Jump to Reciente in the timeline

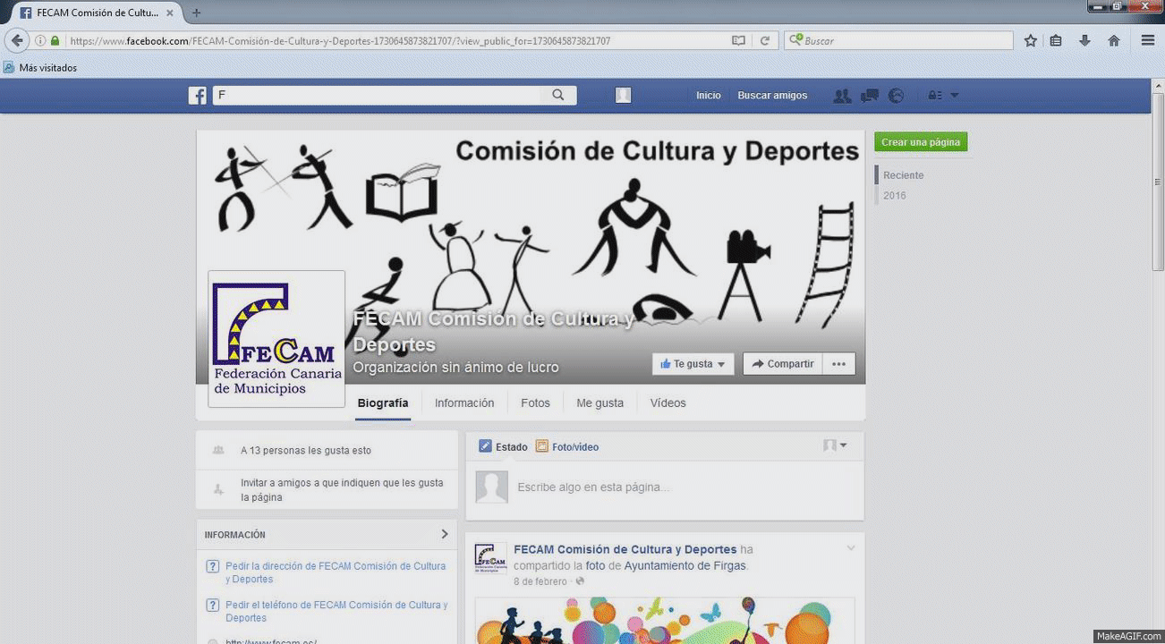(x=904, y=175)
